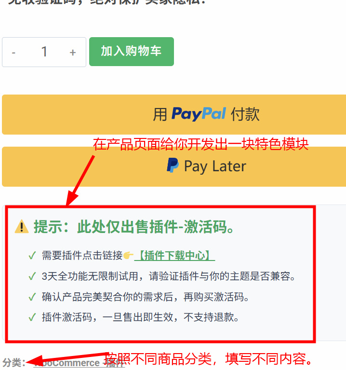This screenshot has width=346, height=370.
Task: Click the 分类 label text
Action: pos(13,362)
